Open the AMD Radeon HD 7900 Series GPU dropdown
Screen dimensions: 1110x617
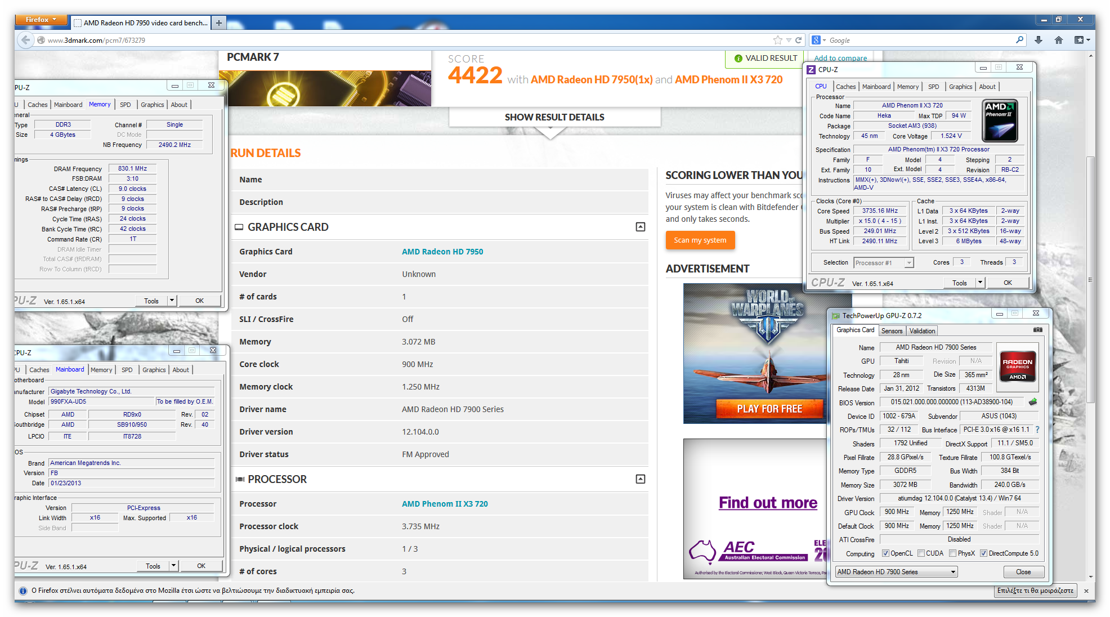pyautogui.click(x=896, y=572)
